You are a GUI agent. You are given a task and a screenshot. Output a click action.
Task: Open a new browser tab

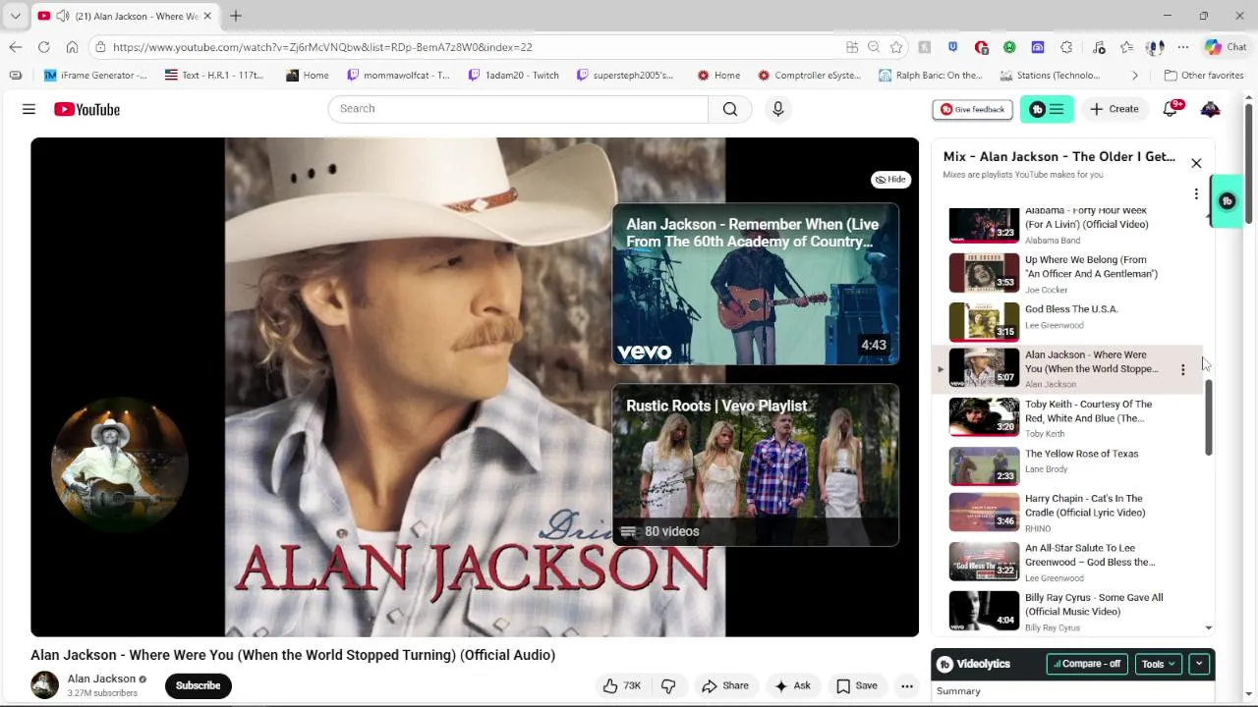coord(236,16)
